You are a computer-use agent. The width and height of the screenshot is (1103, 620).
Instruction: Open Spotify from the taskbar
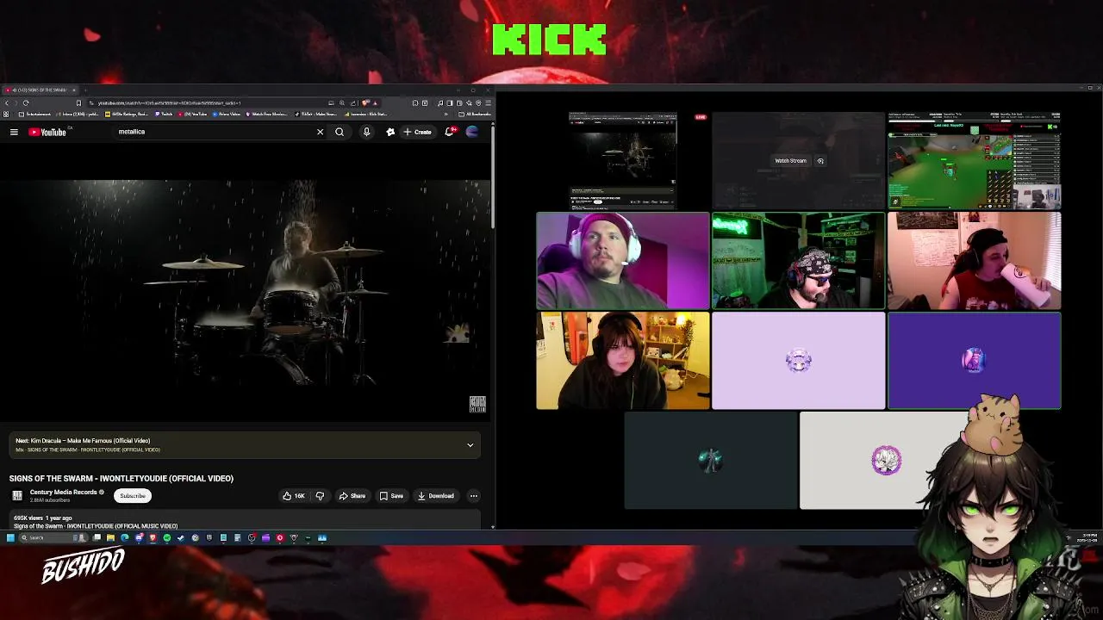(167, 537)
